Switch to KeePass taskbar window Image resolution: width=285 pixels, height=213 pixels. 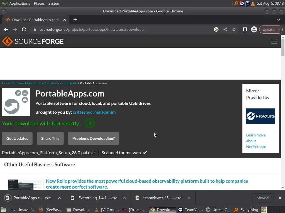(x=51, y=210)
